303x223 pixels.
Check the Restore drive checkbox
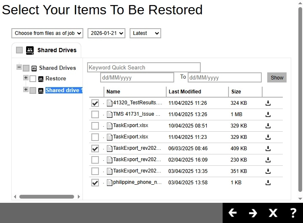[x=33, y=79]
